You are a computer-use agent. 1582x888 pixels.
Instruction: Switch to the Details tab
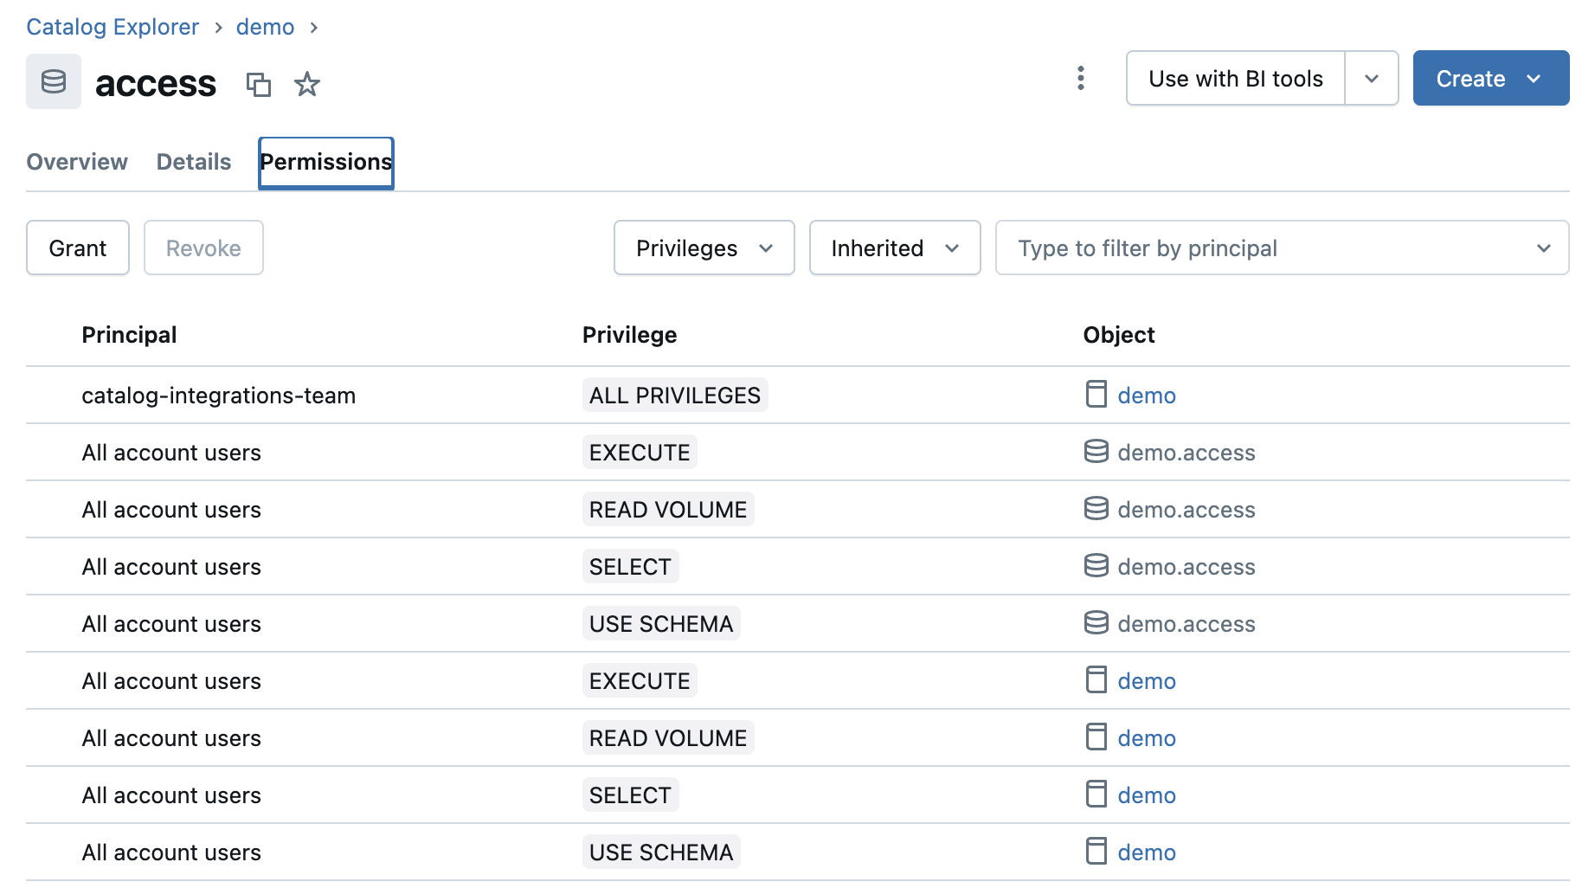click(x=194, y=162)
